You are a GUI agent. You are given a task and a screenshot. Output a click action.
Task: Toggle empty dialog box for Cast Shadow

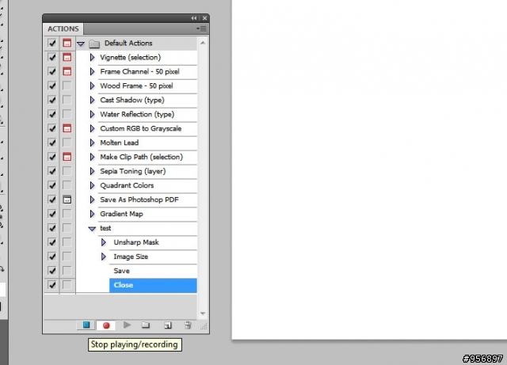[67, 100]
